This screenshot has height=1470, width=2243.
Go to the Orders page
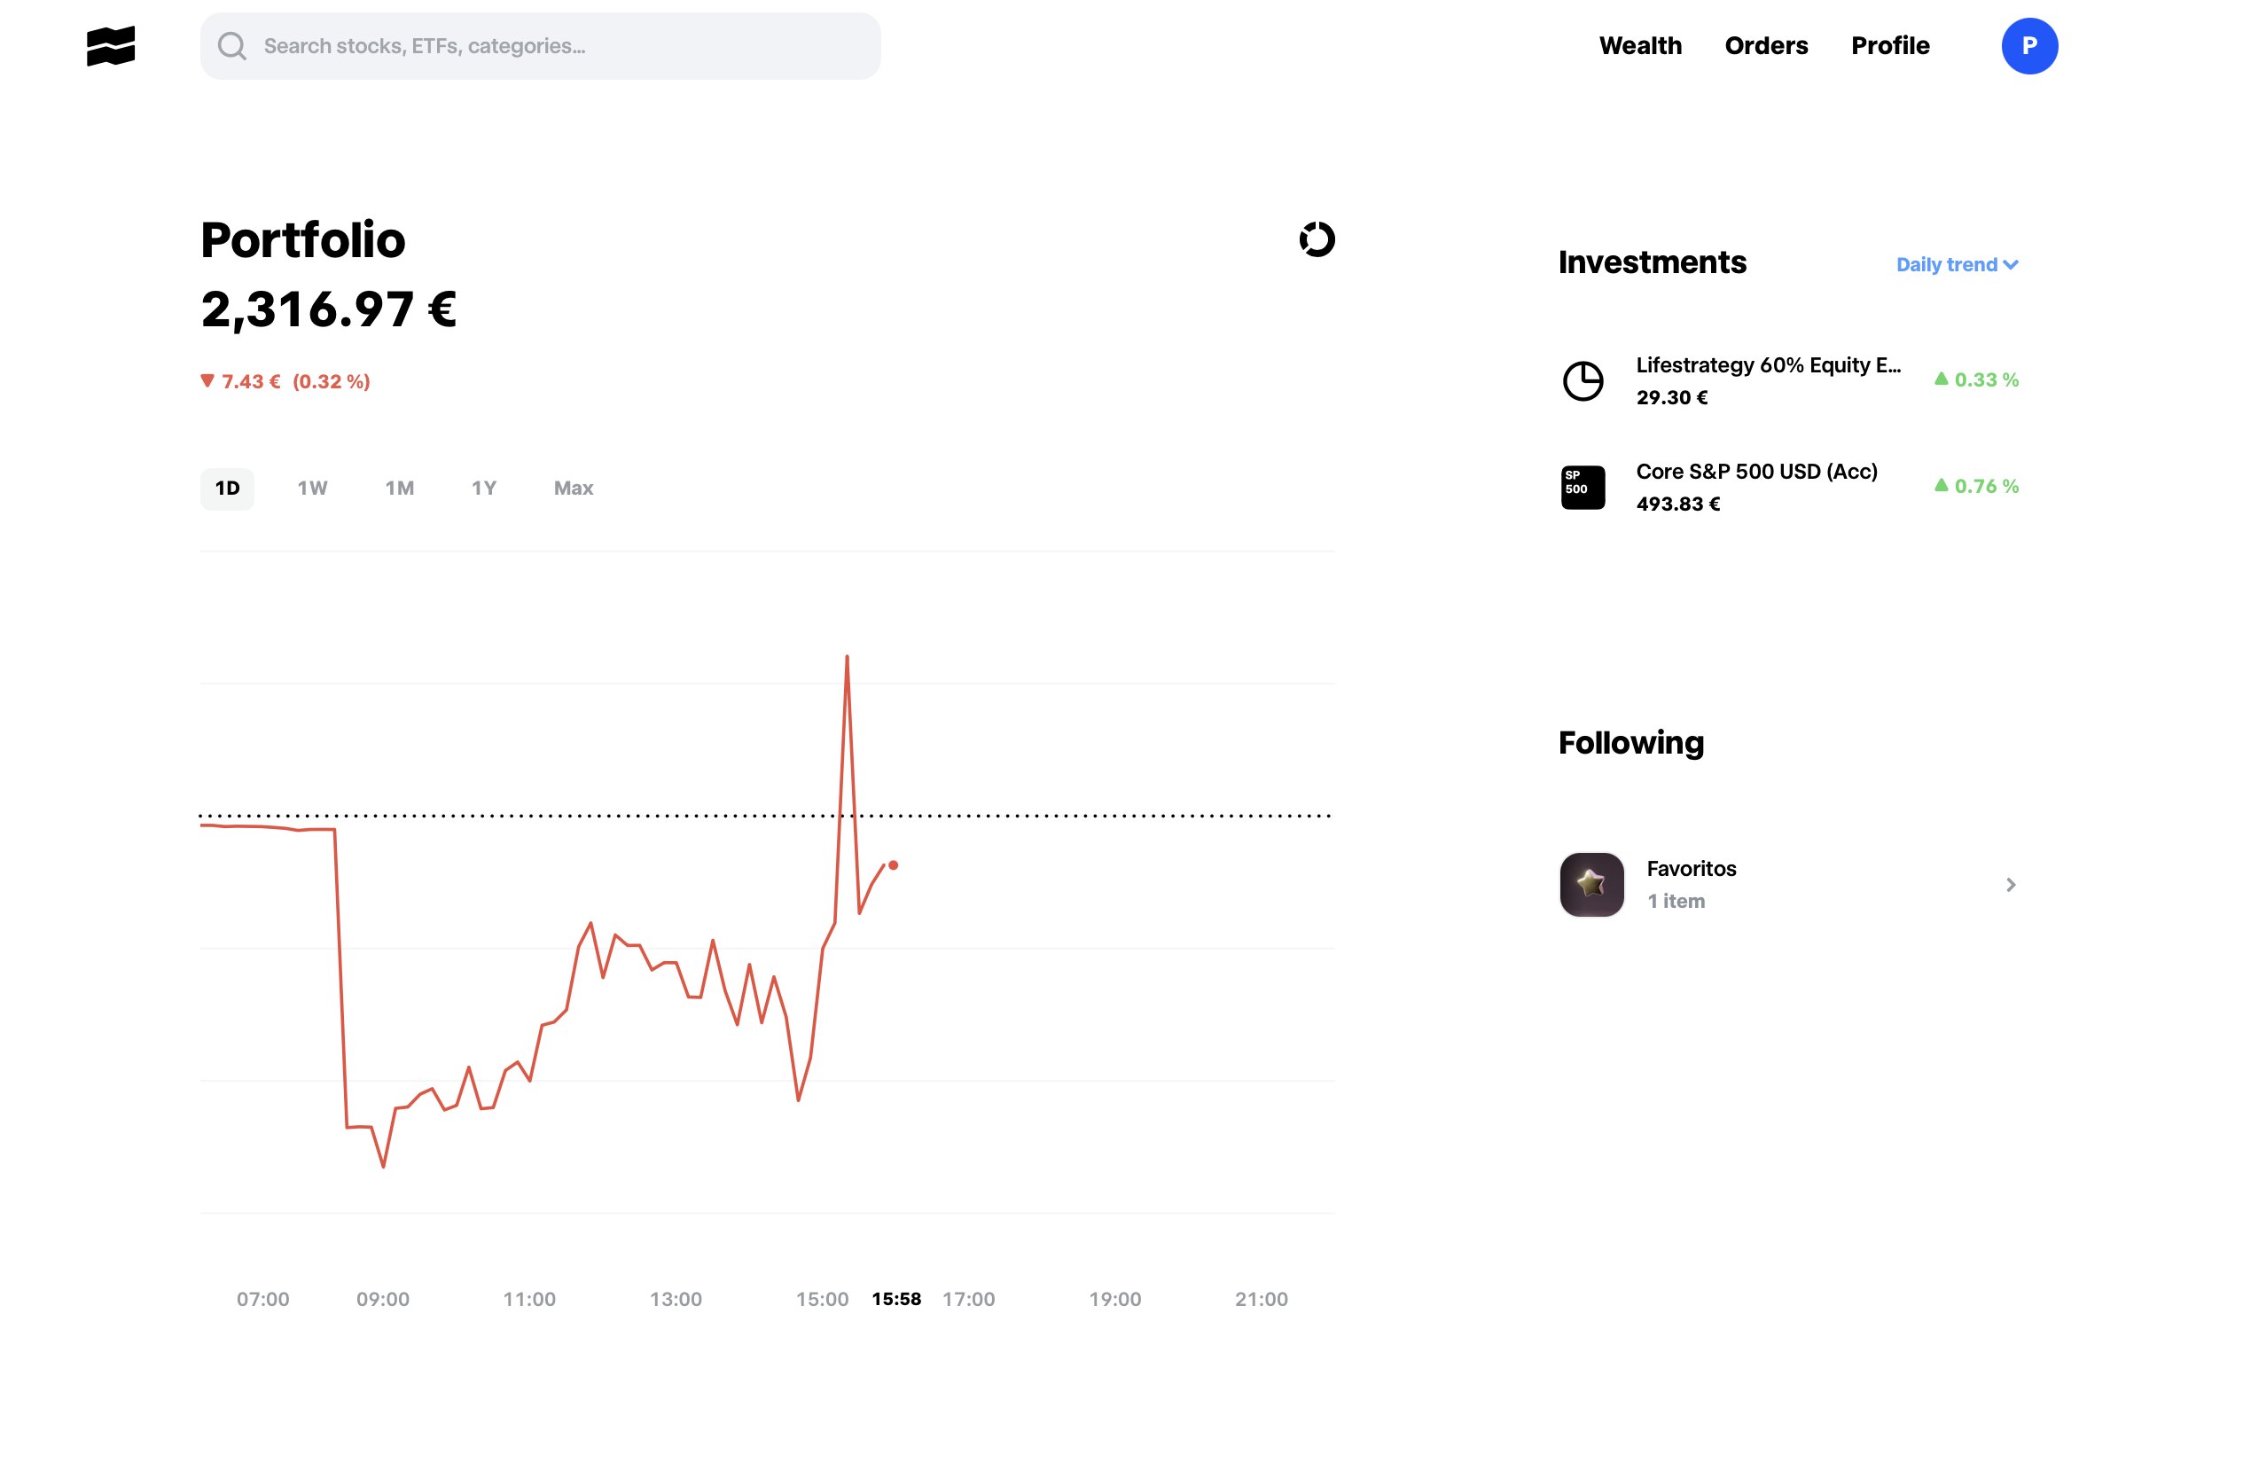pos(1765,46)
